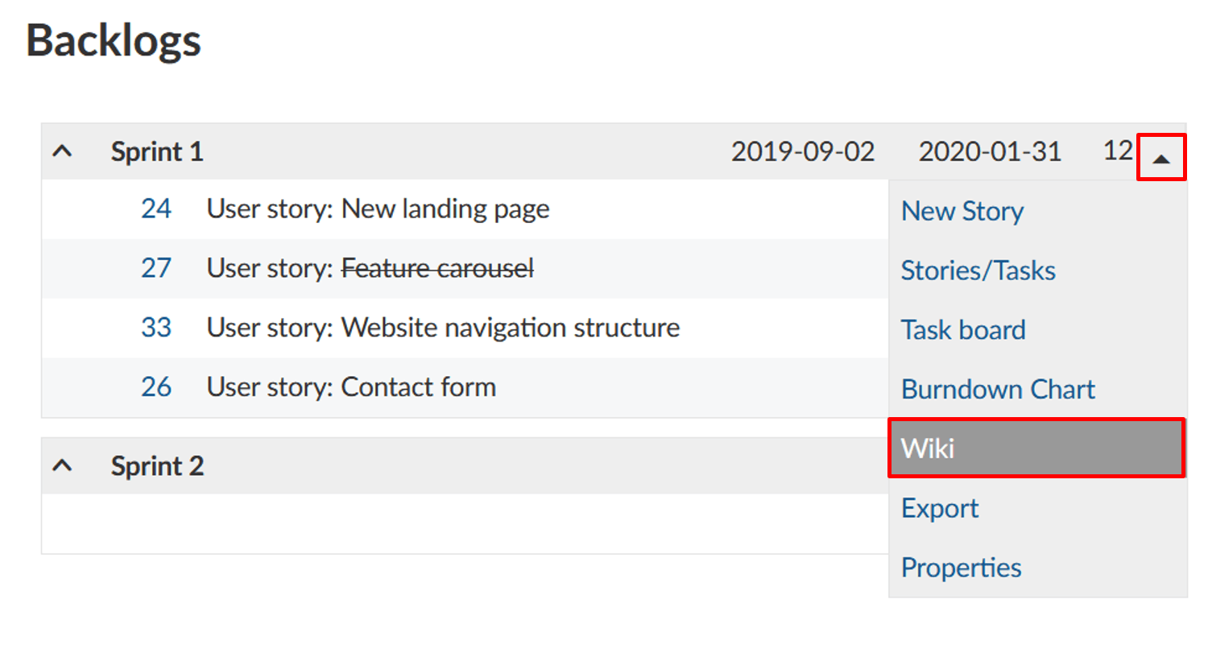Open the Task board menu entry

(x=963, y=330)
